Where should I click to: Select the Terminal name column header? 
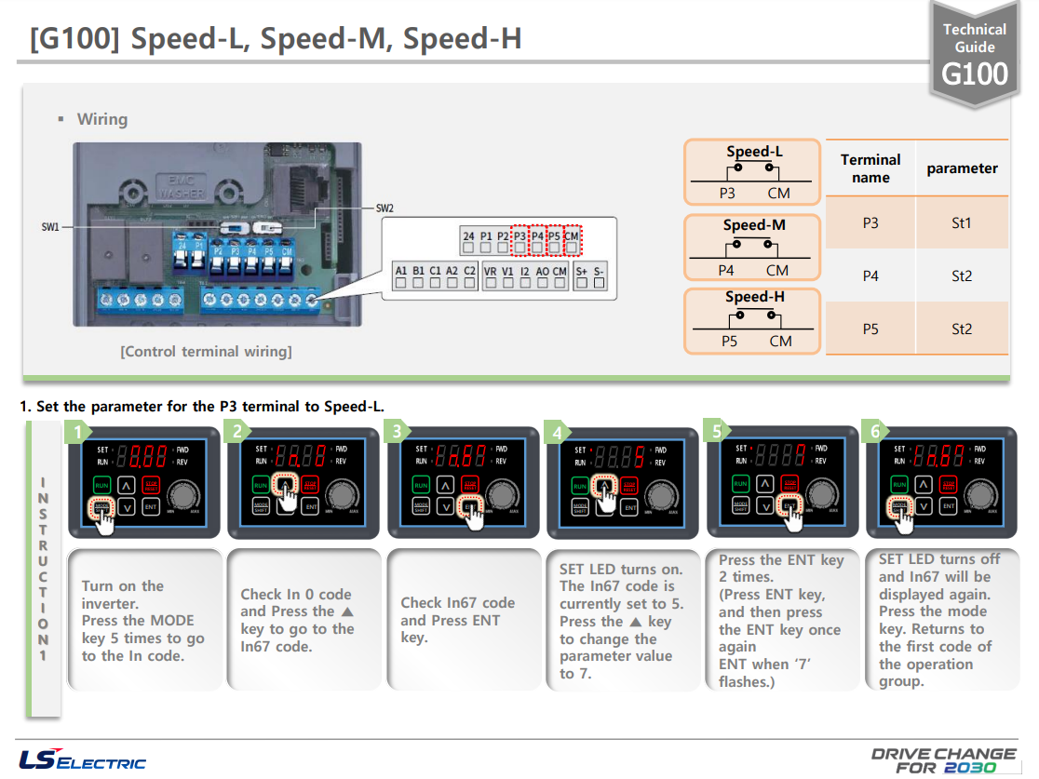point(870,168)
